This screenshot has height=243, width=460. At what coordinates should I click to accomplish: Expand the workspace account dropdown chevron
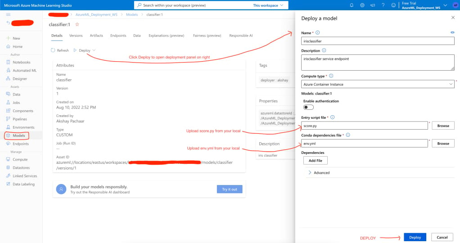[x=445, y=5]
